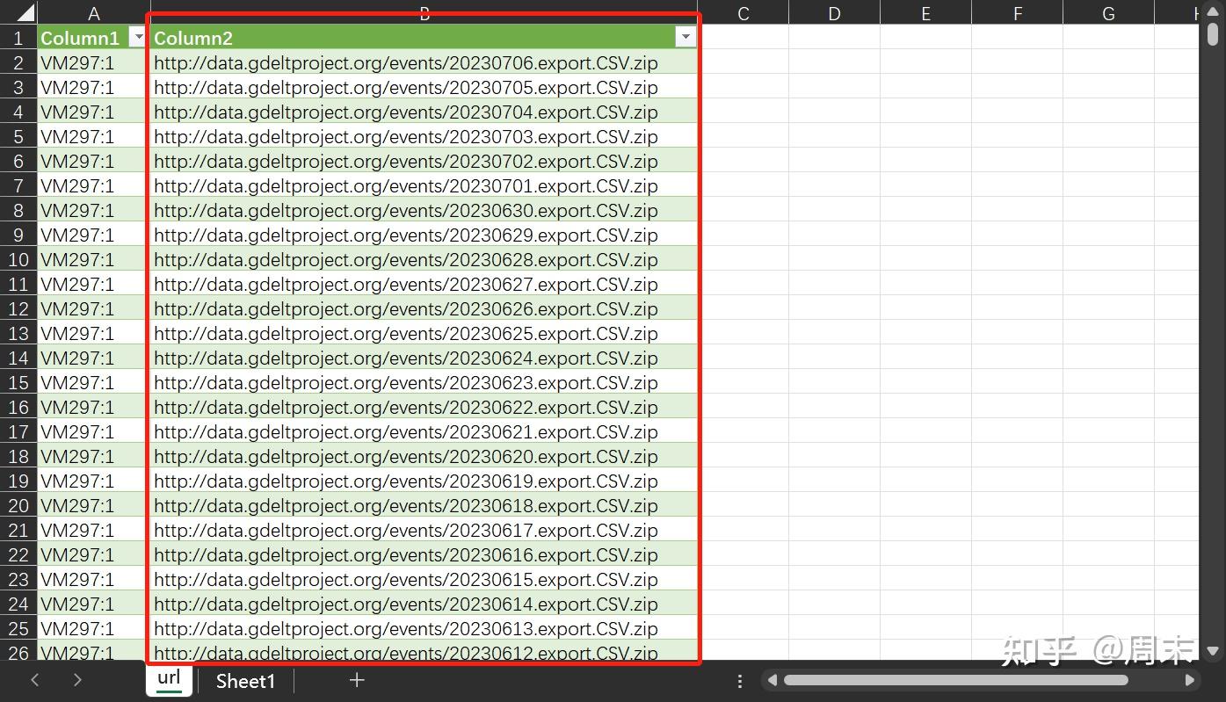
Task: Click the Column2 header cell
Action: [x=424, y=38]
